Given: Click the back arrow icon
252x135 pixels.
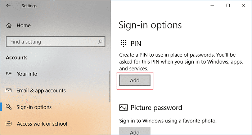Looking at the screenshot, I should (8, 5).
